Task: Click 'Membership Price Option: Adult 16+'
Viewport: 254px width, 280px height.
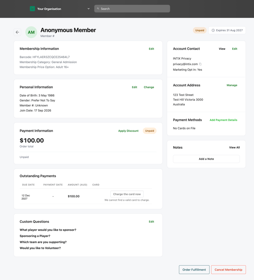Action: click(44, 67)
